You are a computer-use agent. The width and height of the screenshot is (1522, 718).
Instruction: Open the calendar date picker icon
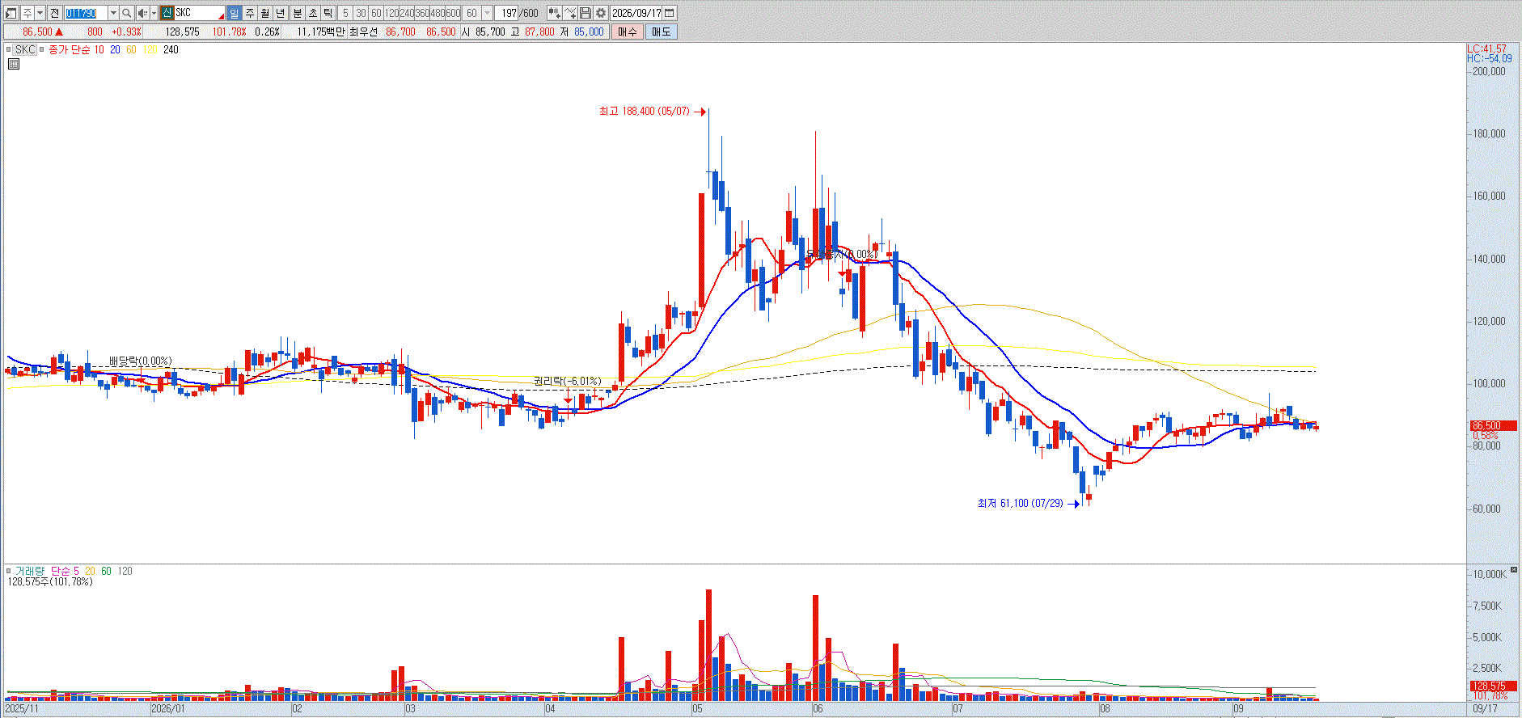(x=670, y=13)
